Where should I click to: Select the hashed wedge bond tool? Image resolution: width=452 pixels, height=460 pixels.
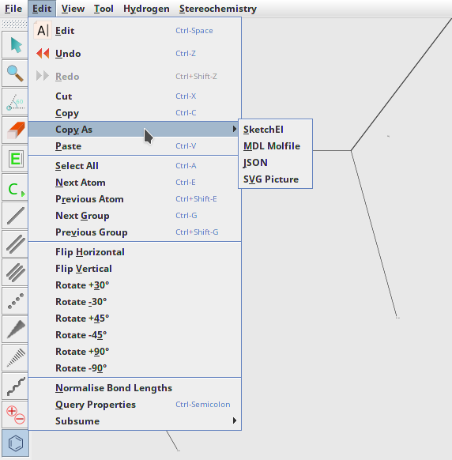tap(15, 358)
